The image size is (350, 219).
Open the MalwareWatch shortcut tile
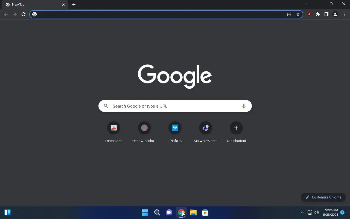point(206,132)
